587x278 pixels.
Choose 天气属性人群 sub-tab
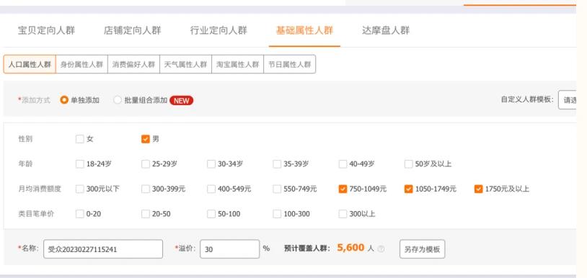coord(185,64)
